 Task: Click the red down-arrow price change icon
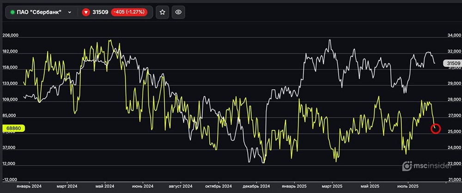point(86,12)
